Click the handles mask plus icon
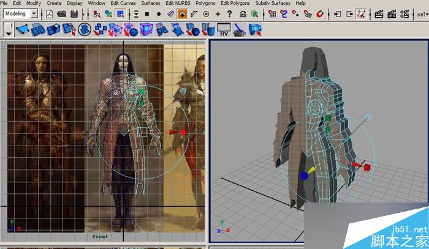This screenshot has height=249, width=429. pos(218,14)
